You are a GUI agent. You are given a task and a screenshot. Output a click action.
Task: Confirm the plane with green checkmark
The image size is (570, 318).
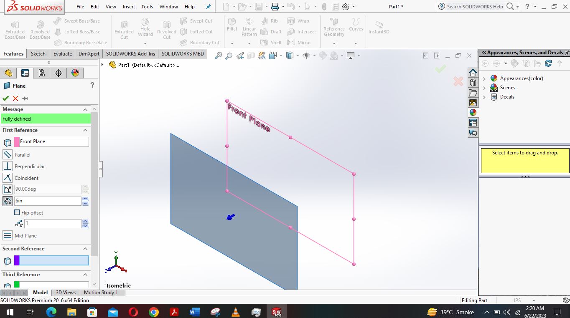coord(5,98)
